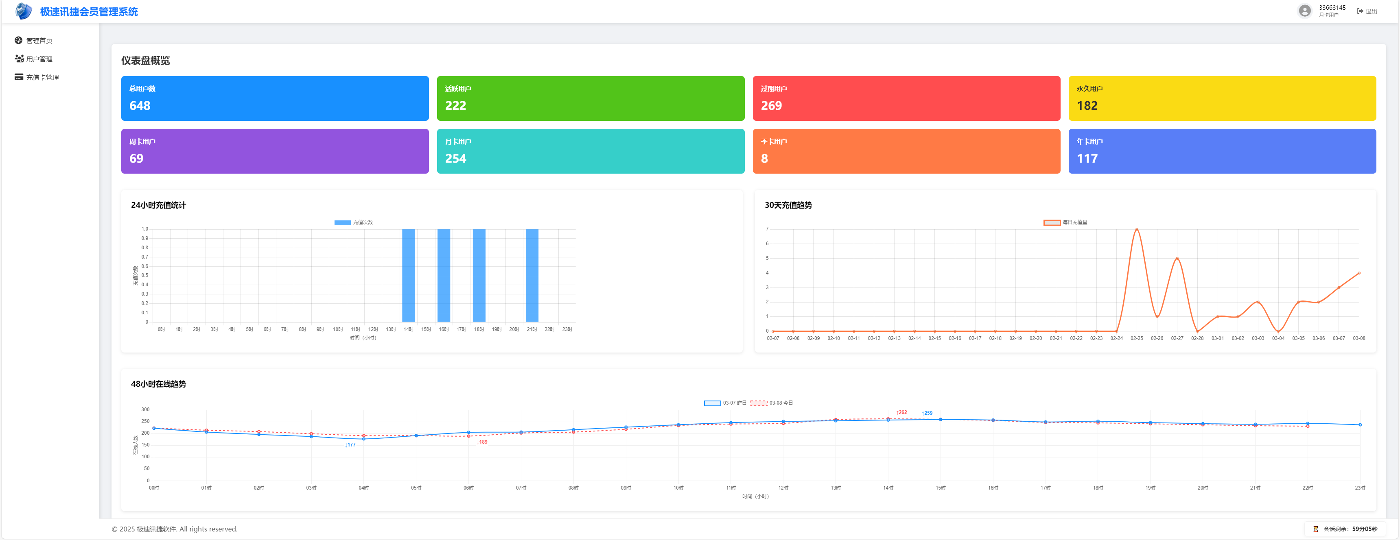Click the hourglass session timer icon
This screenshot has width=1400, height=540.
click(x=1316, y=529)
